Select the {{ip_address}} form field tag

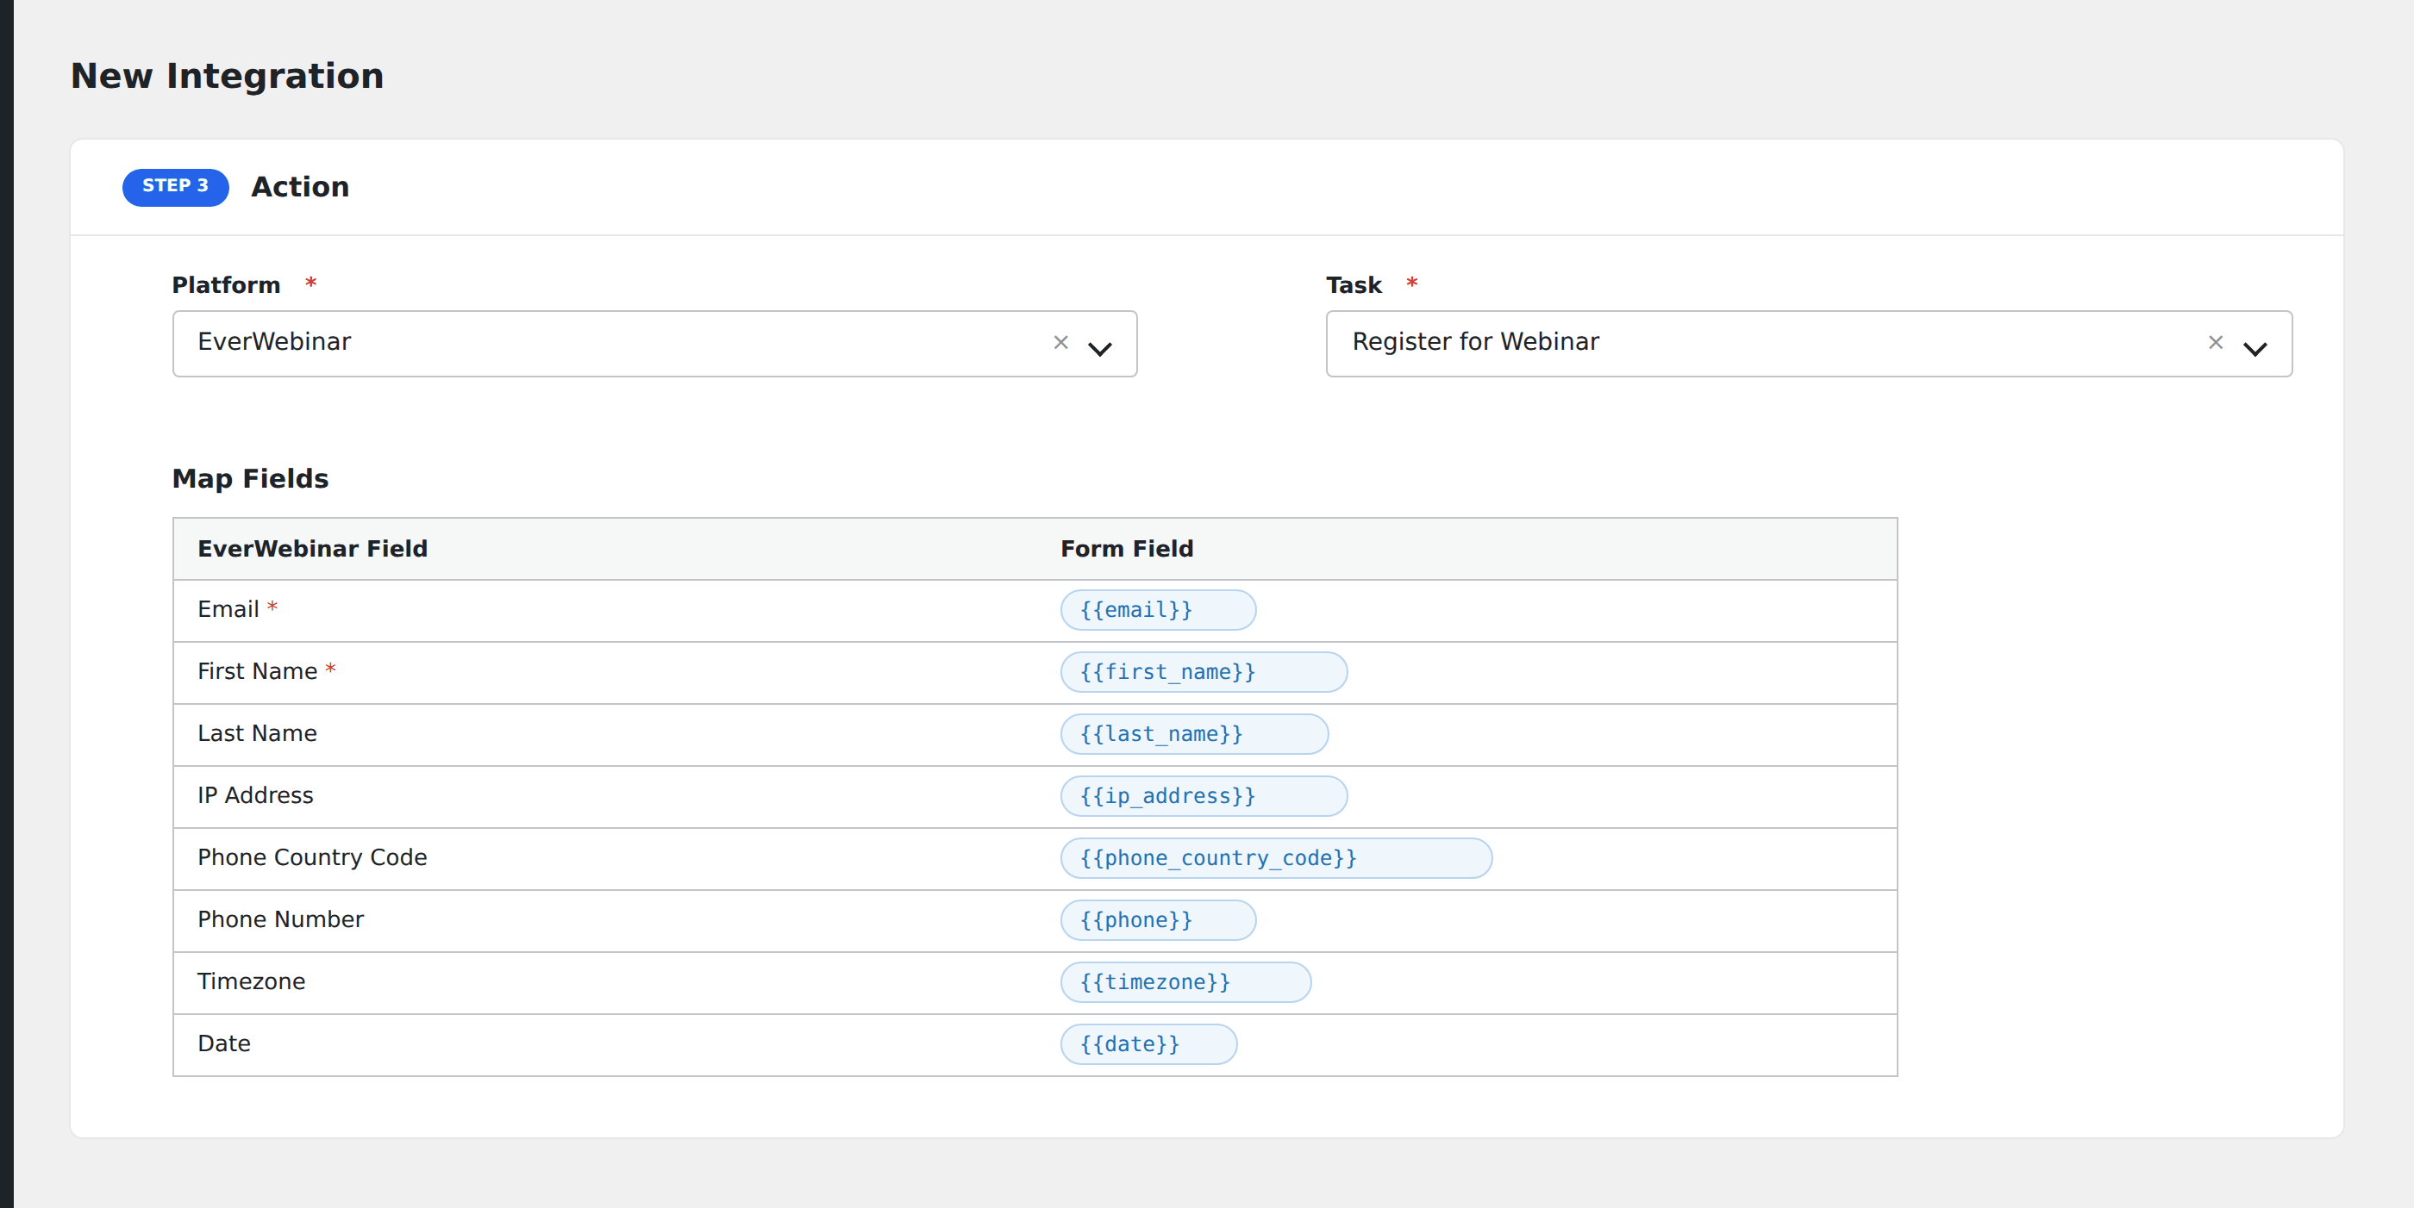point(1204,795)
